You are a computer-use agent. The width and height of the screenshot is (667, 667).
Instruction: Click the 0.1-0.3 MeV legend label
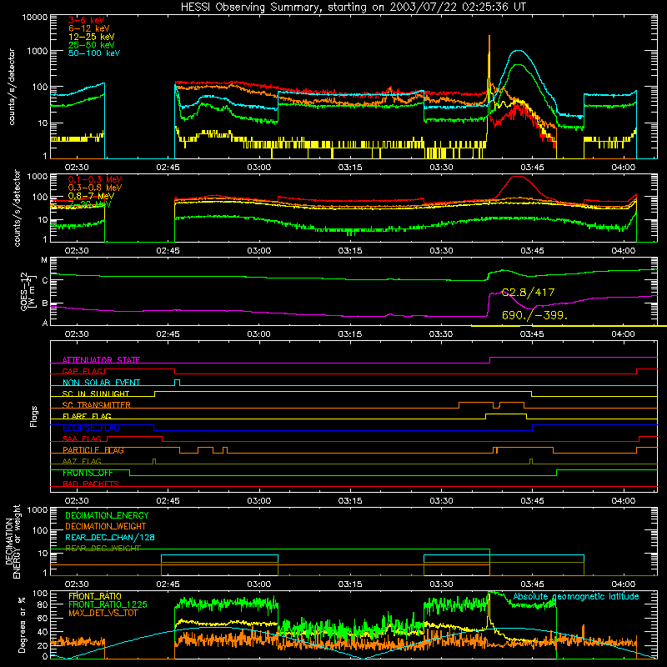(95, 179)
